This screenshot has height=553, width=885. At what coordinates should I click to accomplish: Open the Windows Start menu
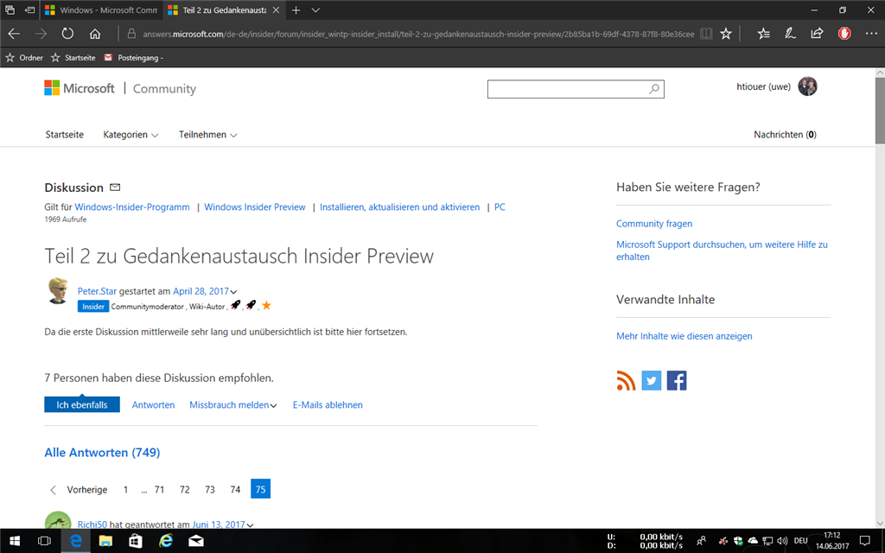[x=16, y=541]
